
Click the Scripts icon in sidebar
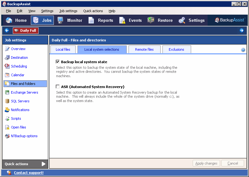click(x=7, y=119)
